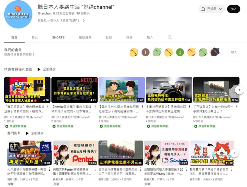
Task: Expand the 已訂閱 subscription dropdown
Action: point(221,9)
